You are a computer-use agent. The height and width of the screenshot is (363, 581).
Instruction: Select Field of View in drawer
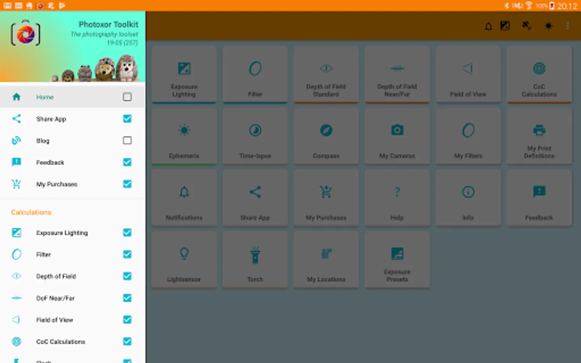pos(73,320)
